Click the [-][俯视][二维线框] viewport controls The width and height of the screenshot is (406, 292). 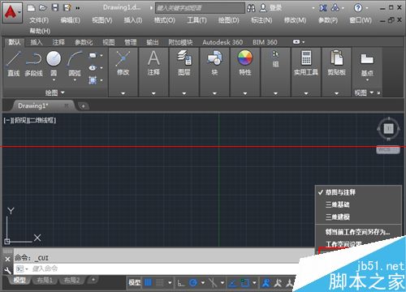pyautogui.click(x=30, y=120)
